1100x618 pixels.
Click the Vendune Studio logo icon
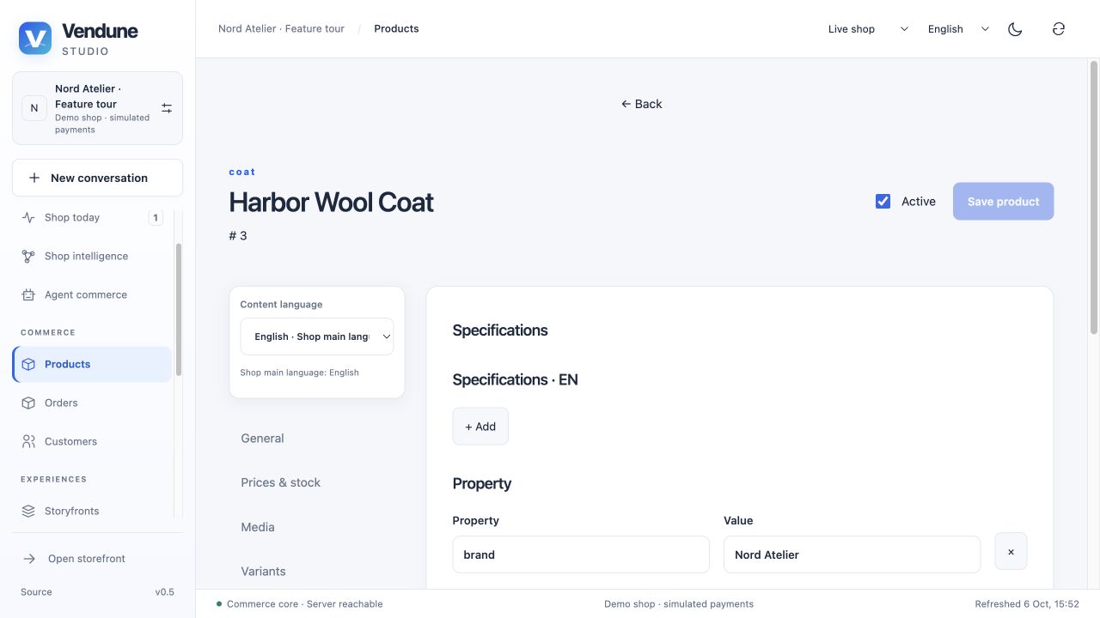[x=35, y=39]
